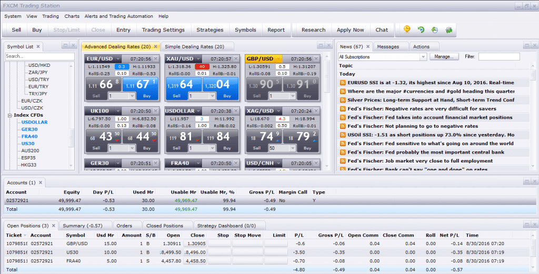Click the gear puzzle-piece icon in toolbar

click(448, 30)
